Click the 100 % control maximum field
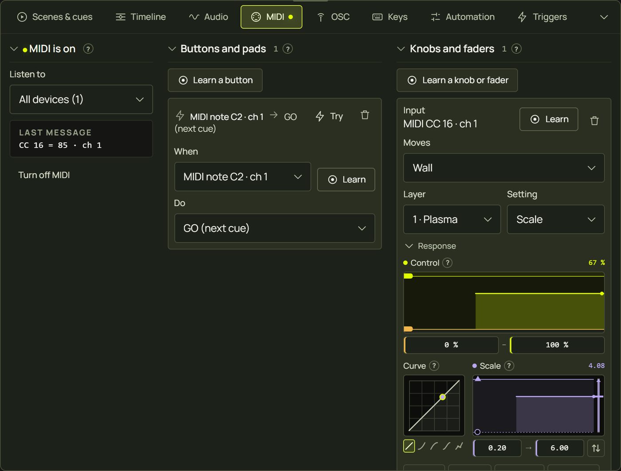 coord(557,345)
